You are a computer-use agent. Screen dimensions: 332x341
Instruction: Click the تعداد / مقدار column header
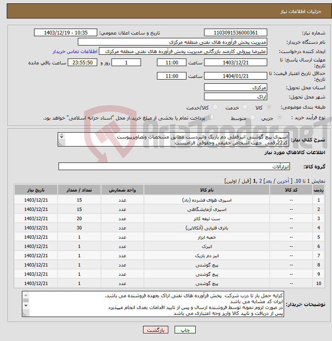tap(79, 190)
